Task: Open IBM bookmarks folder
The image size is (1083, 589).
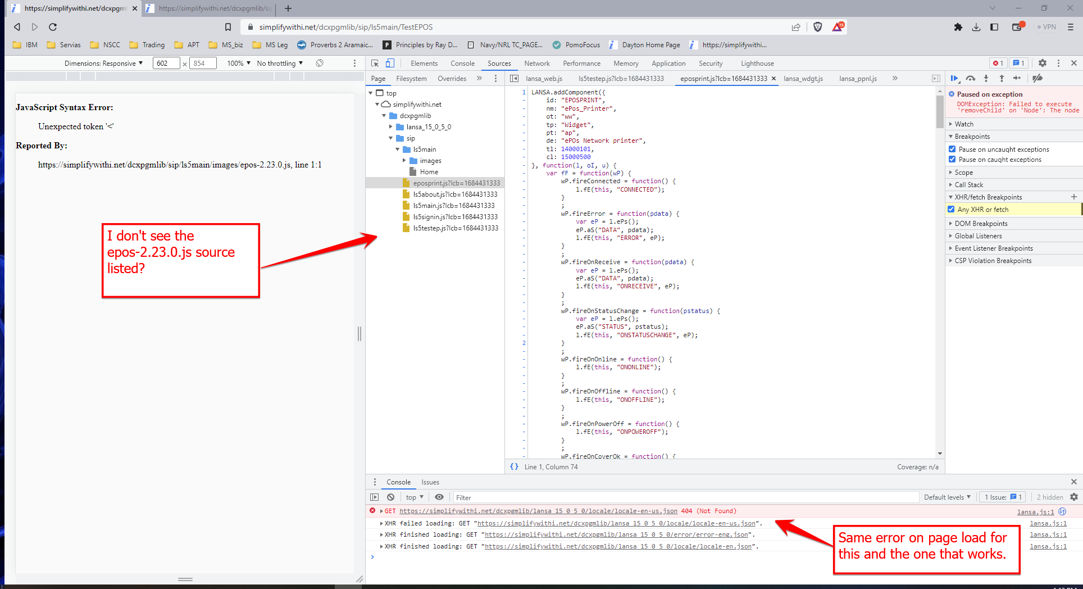Action: coord(25,45)
